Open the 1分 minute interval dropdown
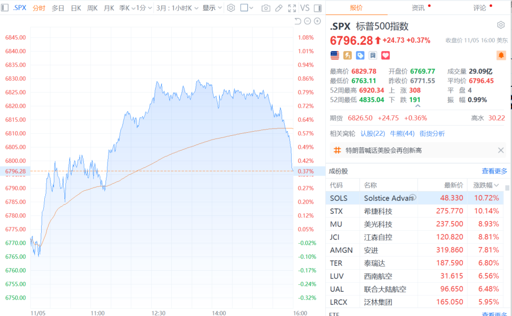 (x=144, y=8)
